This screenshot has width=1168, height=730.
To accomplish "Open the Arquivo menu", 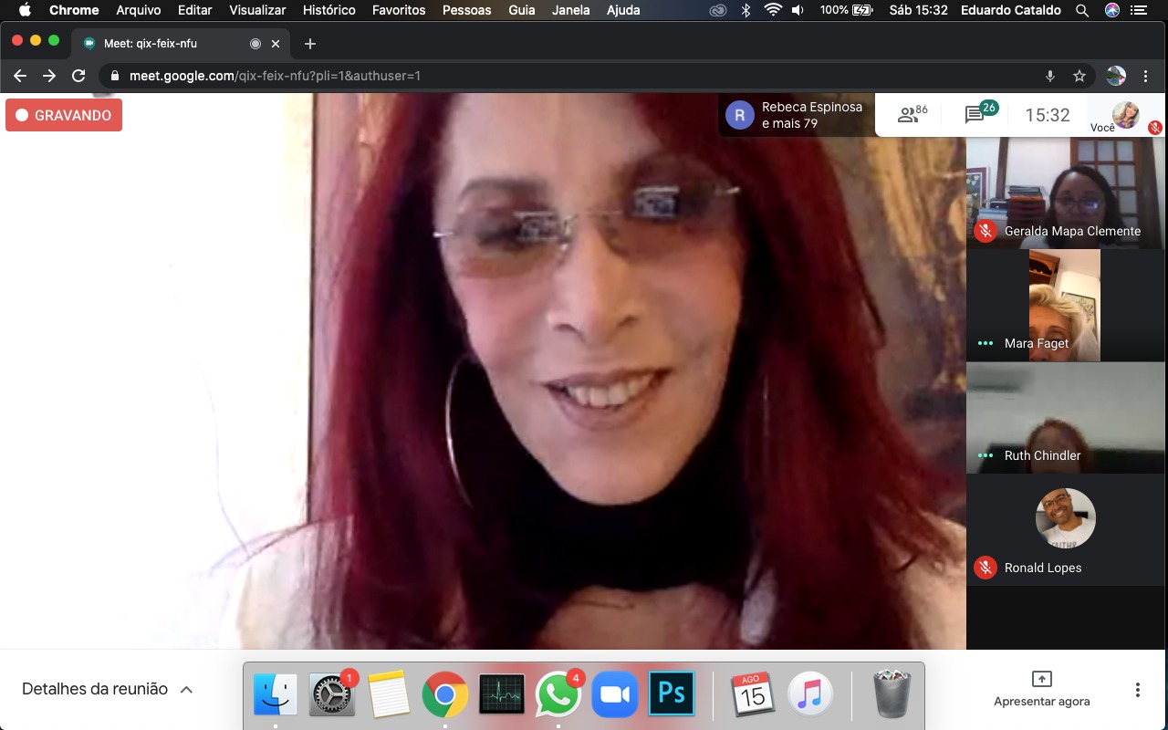I will [139, 10].
